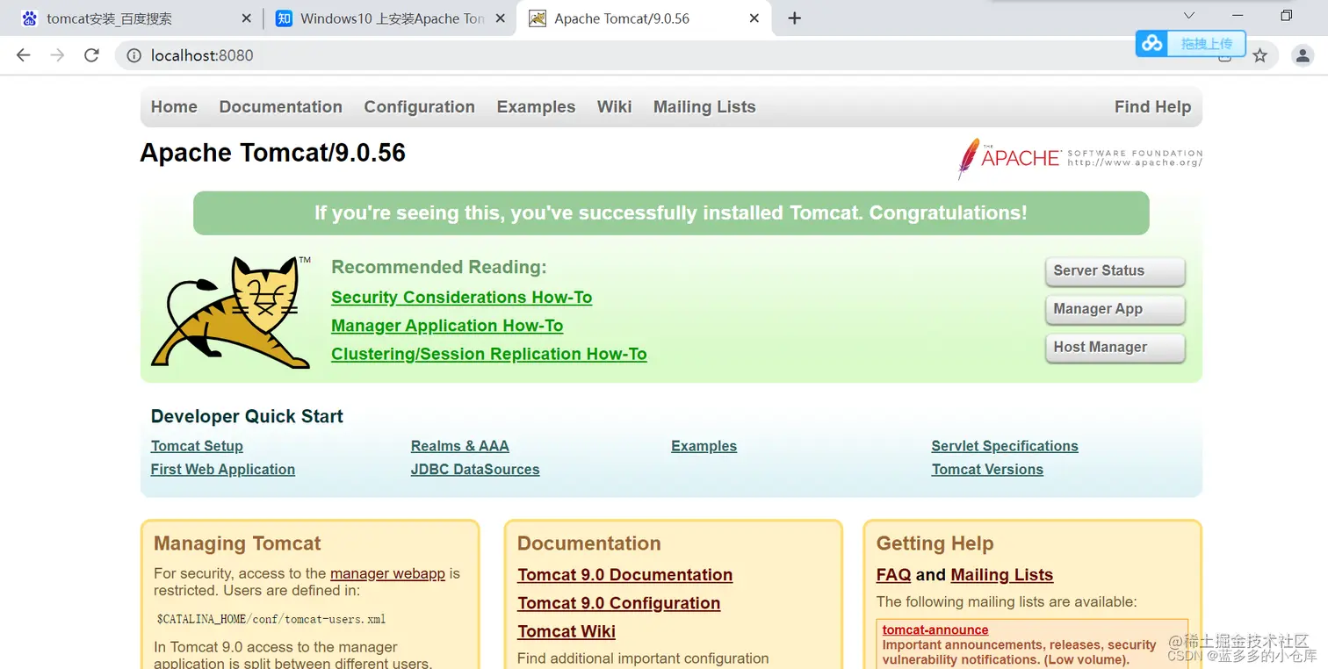Open Clustering/Session Replication How-To link
The height and width of the screenshot is (669, 1328).
(489, 354)
